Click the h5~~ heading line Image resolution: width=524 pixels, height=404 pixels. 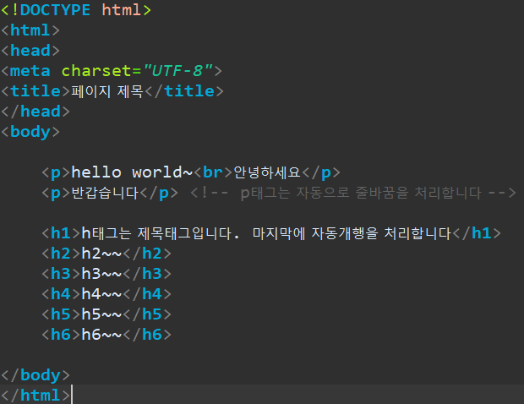click(x=106, y=314)
